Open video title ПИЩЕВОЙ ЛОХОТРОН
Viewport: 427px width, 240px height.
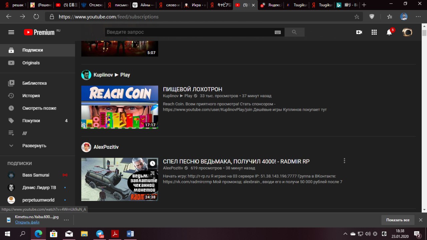point(192,89)
